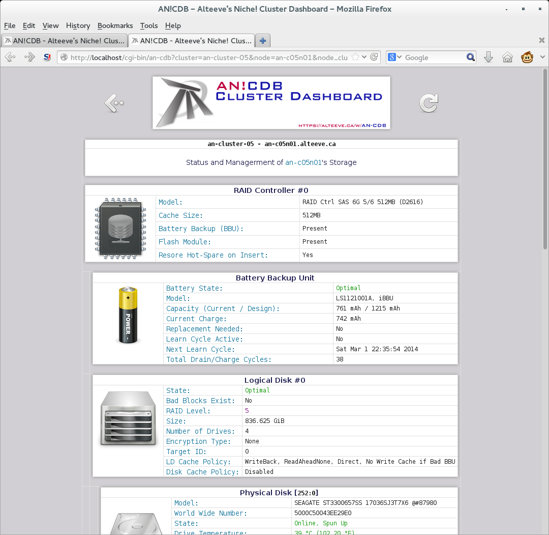Open the Downloads arrow icon
549x535 pixels.
(x=489, y=57)
